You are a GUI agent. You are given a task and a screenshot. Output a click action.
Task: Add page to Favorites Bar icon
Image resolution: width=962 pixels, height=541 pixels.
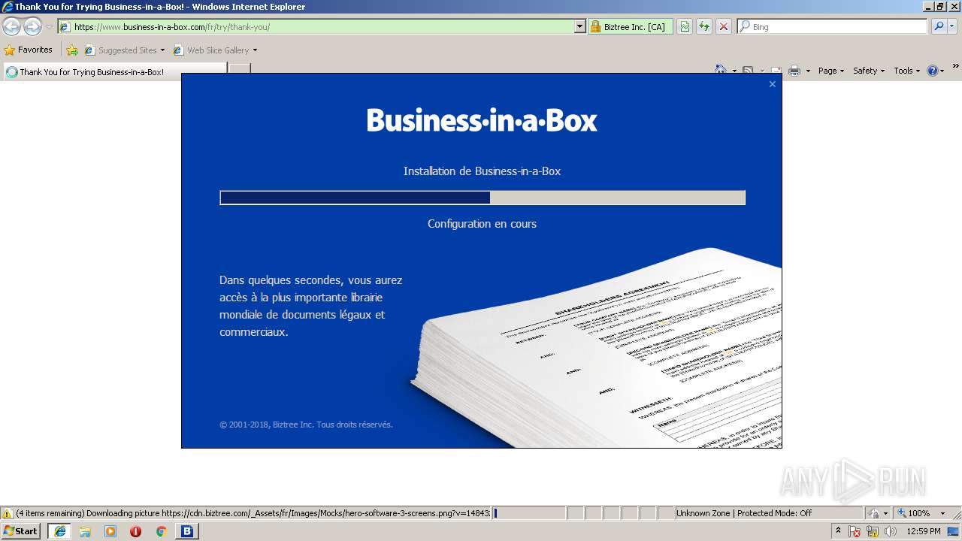click(72, 50)
